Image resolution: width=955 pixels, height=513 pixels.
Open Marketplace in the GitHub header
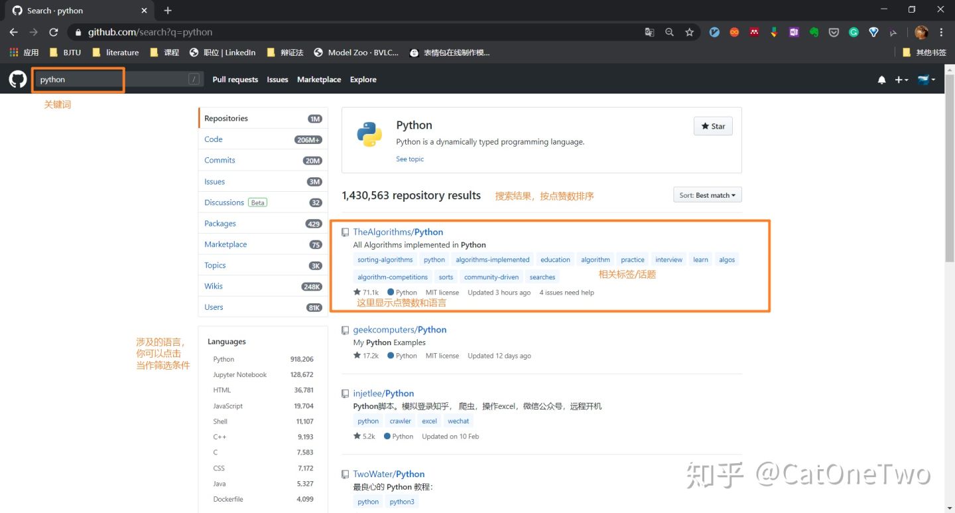[x=319, y=80]
